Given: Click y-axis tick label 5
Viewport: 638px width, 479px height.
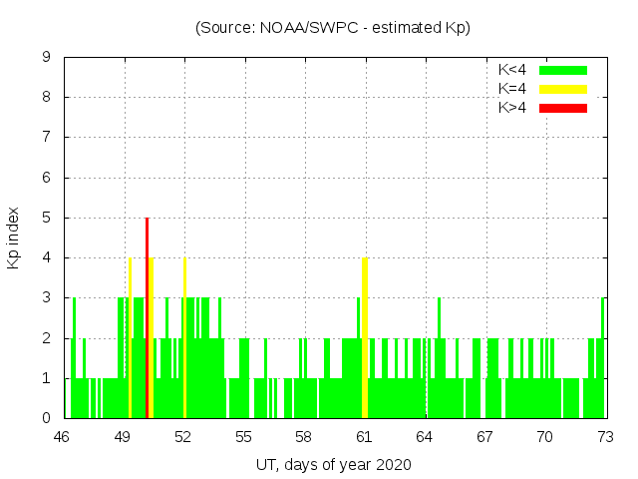Looking at the screenshot, I should 46,218.
